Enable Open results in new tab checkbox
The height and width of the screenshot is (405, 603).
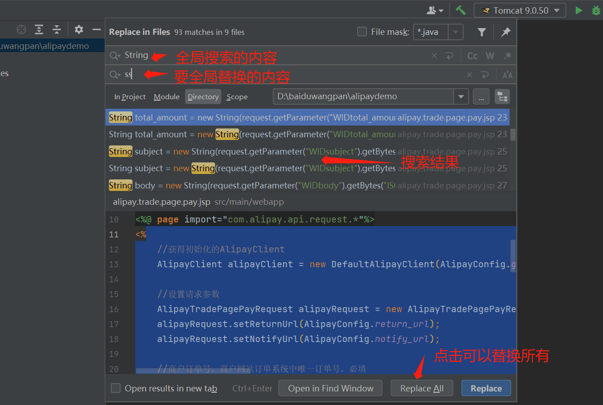coord(116,388)
